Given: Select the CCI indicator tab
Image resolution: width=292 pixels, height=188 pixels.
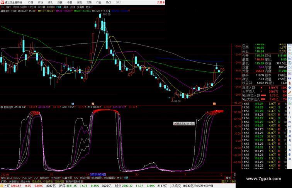Looking at the screenshot, I should click(36, 178).
